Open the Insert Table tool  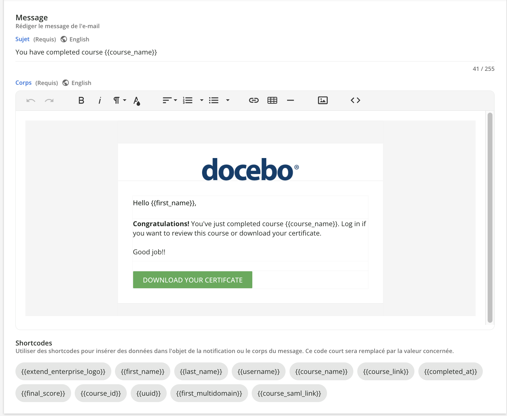coord(272,100)
